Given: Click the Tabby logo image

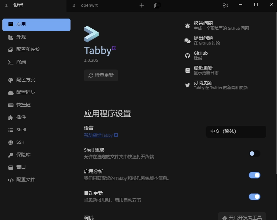Looking at the screenshot, I should pyautogui.click(x=91, y=34).
